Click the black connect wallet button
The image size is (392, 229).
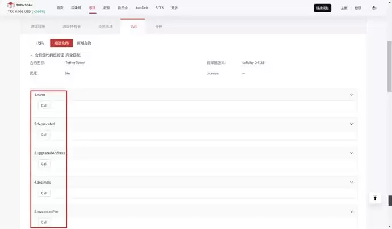pos(322,8)
